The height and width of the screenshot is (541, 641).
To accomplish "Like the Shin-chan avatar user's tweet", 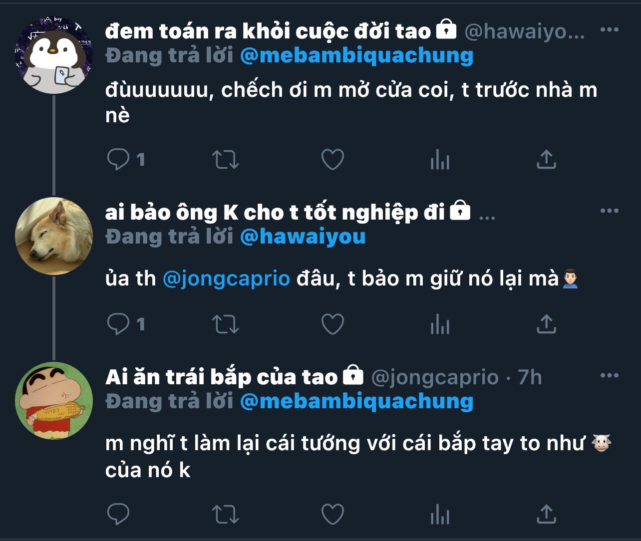I will [x=332, y=514].
